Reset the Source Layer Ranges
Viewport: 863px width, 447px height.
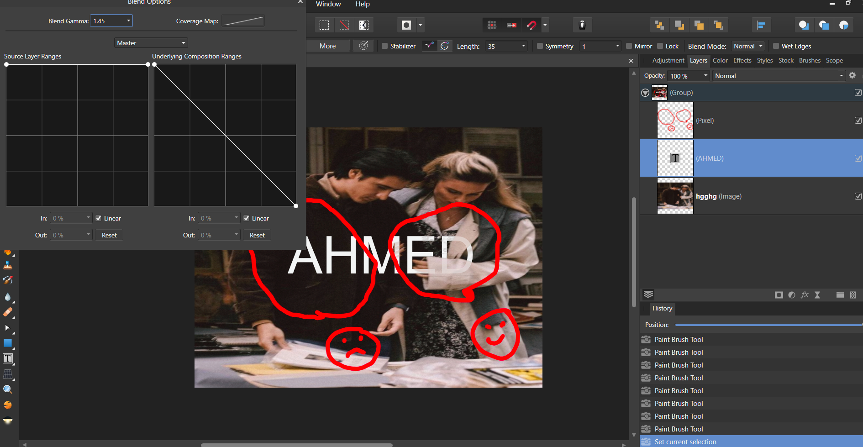(x=109, y=235)
